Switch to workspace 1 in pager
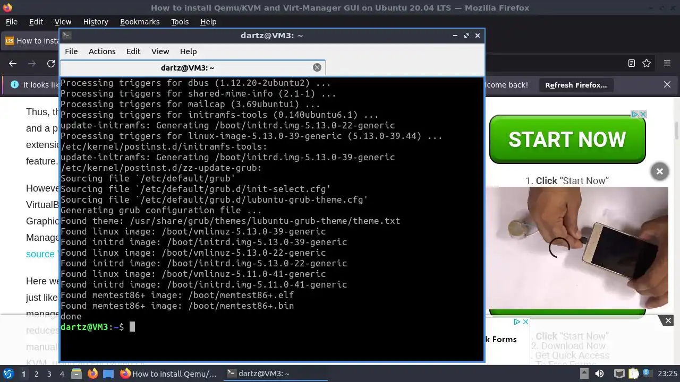 (x=23, y=374)
